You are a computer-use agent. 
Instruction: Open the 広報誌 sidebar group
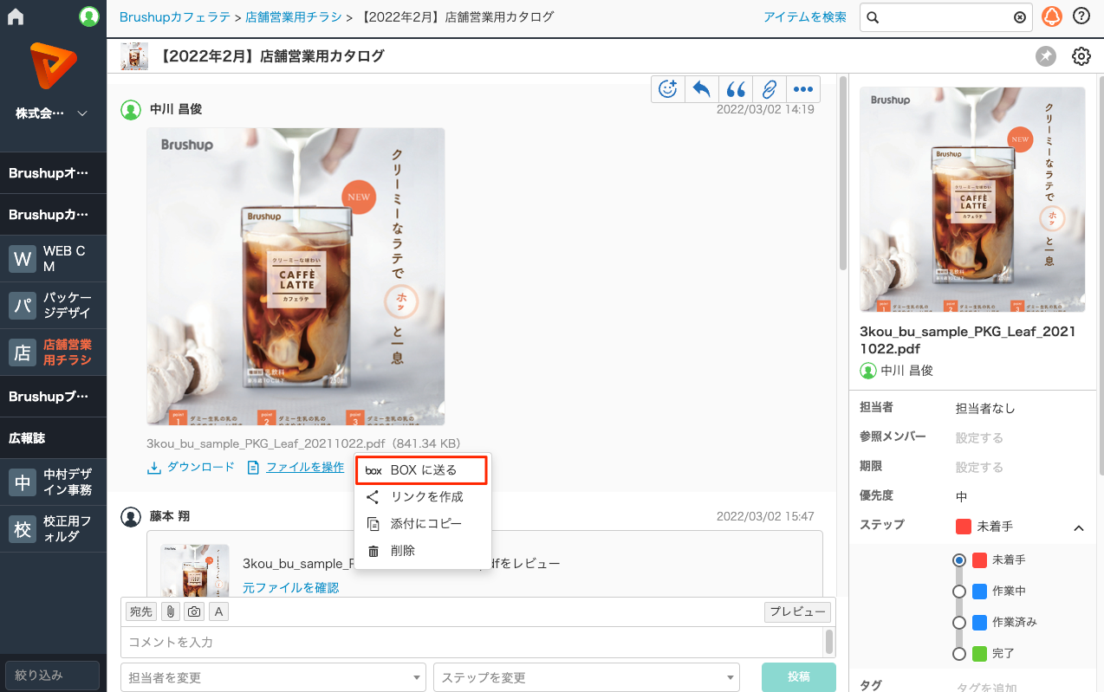tap(53, 438)
